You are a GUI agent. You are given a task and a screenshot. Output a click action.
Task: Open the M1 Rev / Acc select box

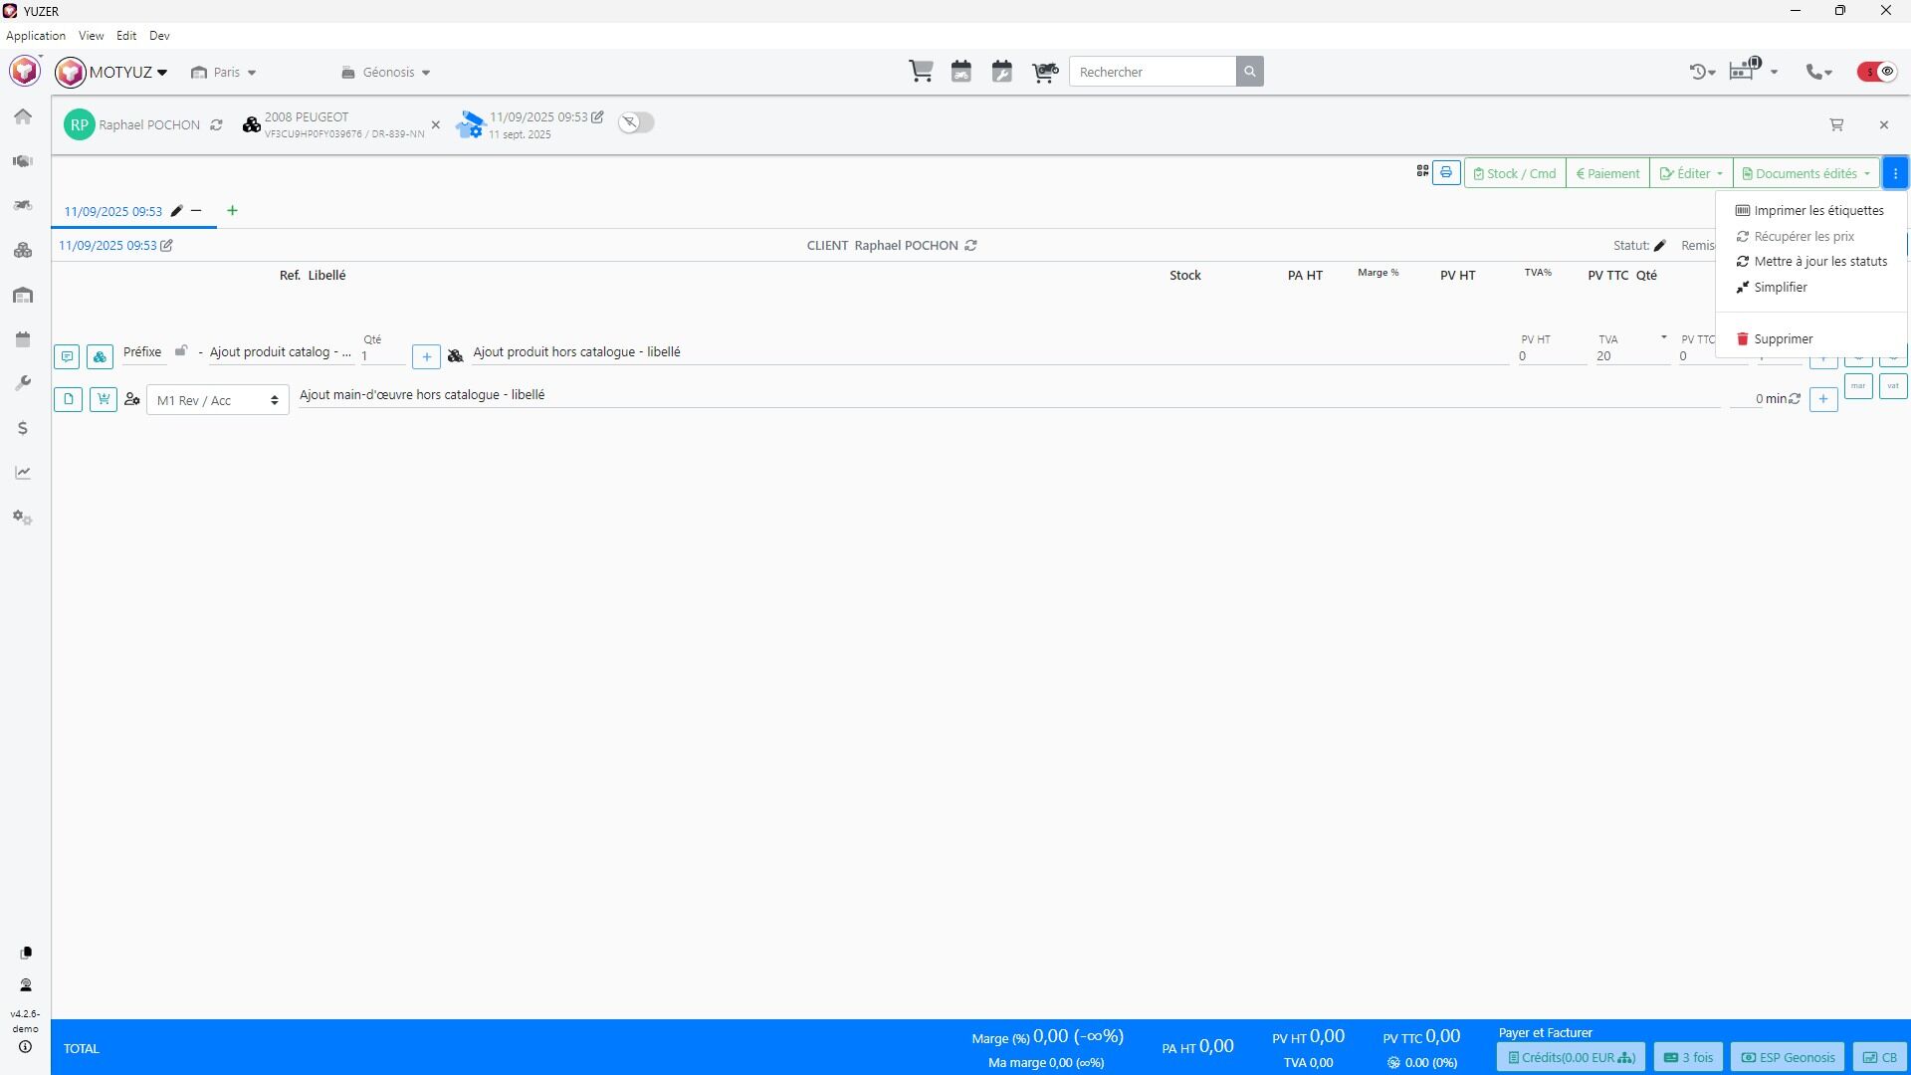coord(217,400)
